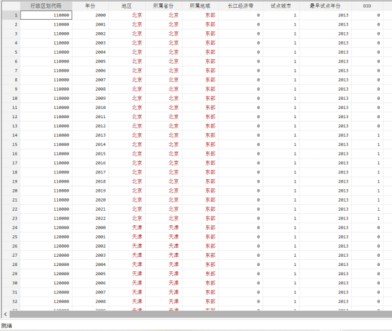Click the 所属省份 column header
The height and width of the screenshot is (331, 392).
(x=163, y=6)
